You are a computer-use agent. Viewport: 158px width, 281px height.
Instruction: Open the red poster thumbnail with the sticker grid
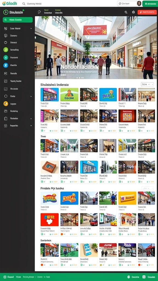[x=127, y=116]
